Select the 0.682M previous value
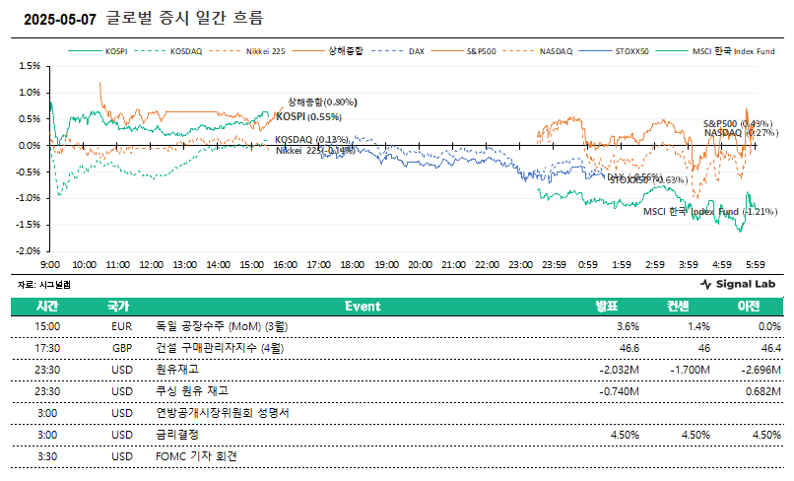Viewport: 794px width, 481px height. coord(763,391)
